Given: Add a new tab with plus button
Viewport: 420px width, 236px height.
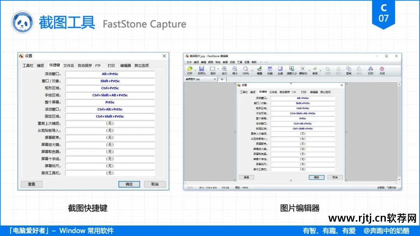Looking at the screenshot, I should tap(222, 79).
